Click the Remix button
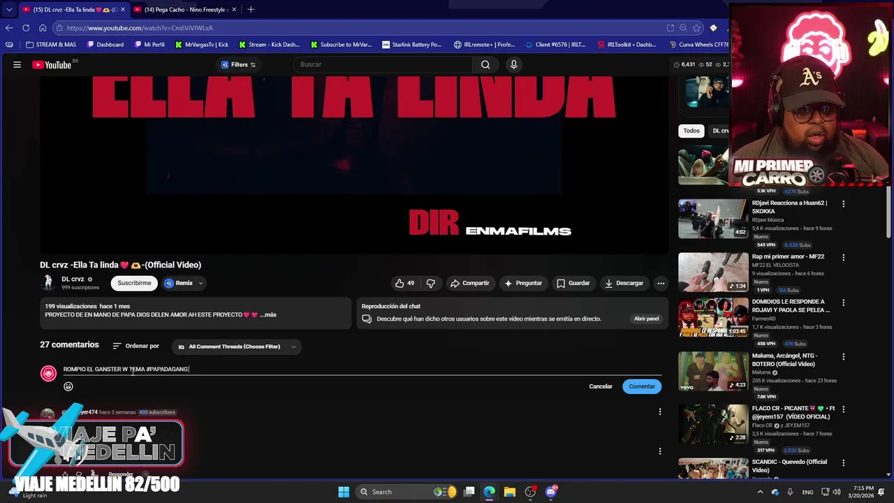 [x=179, y=283]
